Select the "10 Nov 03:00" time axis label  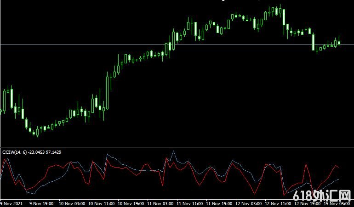coord(71,203)
